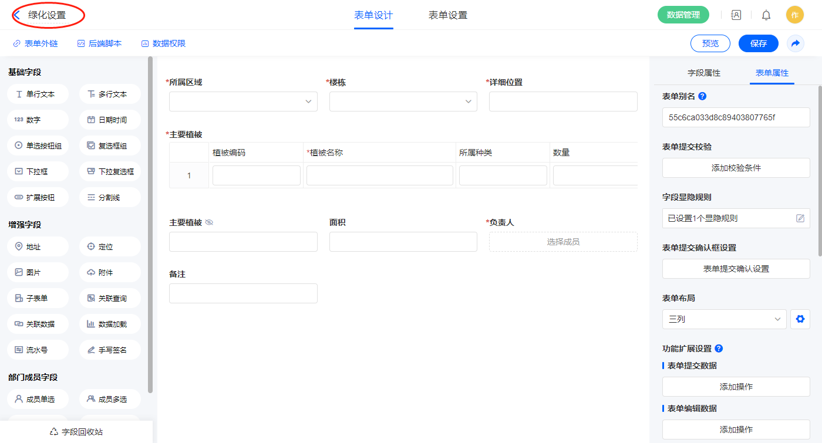
Task: Switch to the 字段属性 tab
Action: pos(704,73)
